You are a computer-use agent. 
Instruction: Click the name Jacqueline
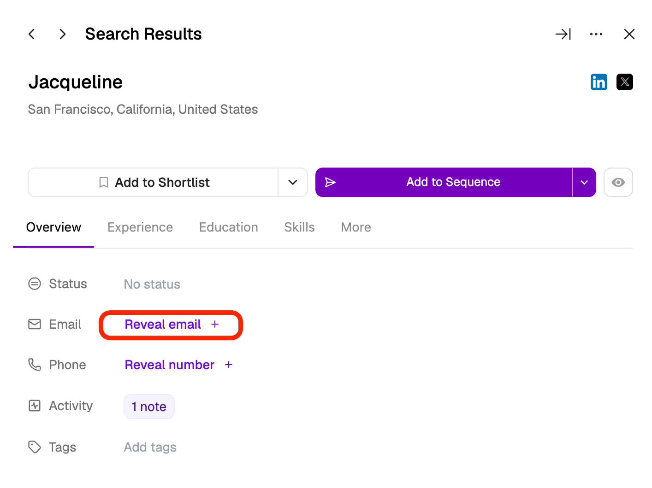[76, 82]
